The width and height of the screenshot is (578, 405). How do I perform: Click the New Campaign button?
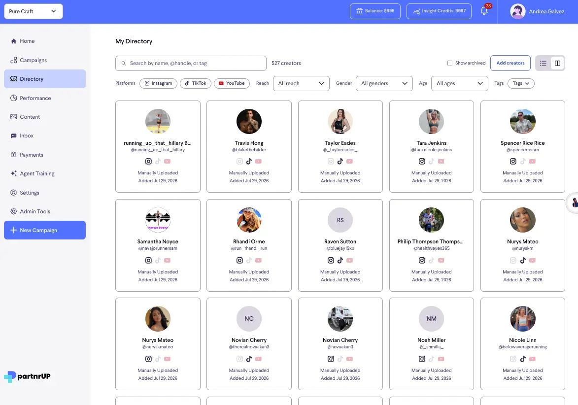[x=45, y=230]
